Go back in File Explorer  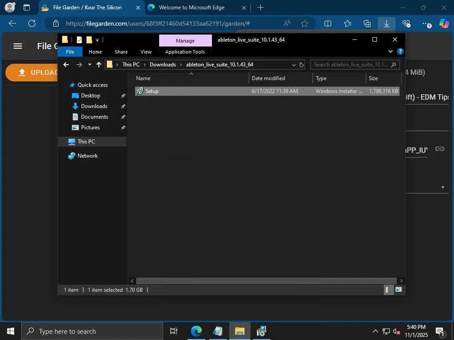pyautogui.click(x=66, y=65)
